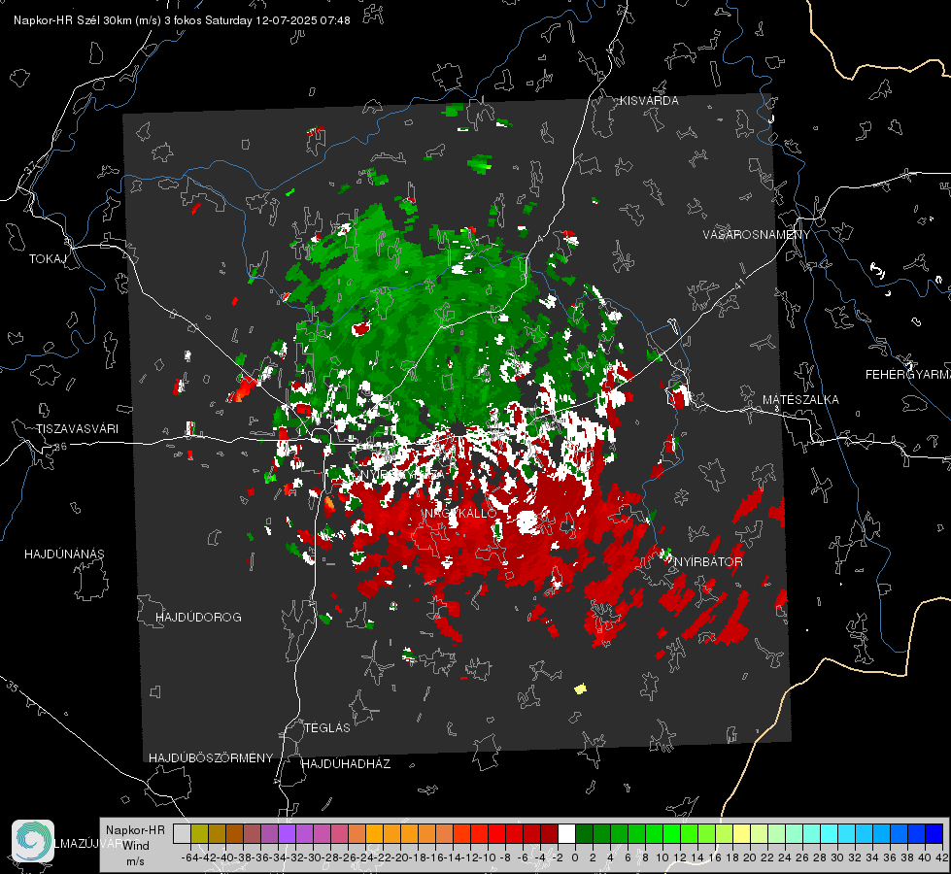Click the MÁTÉSZALKA city label
This screenshot has width=951, height=874.
[800, 400]
